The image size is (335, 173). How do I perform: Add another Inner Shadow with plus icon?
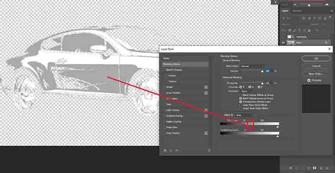[206, 93]
